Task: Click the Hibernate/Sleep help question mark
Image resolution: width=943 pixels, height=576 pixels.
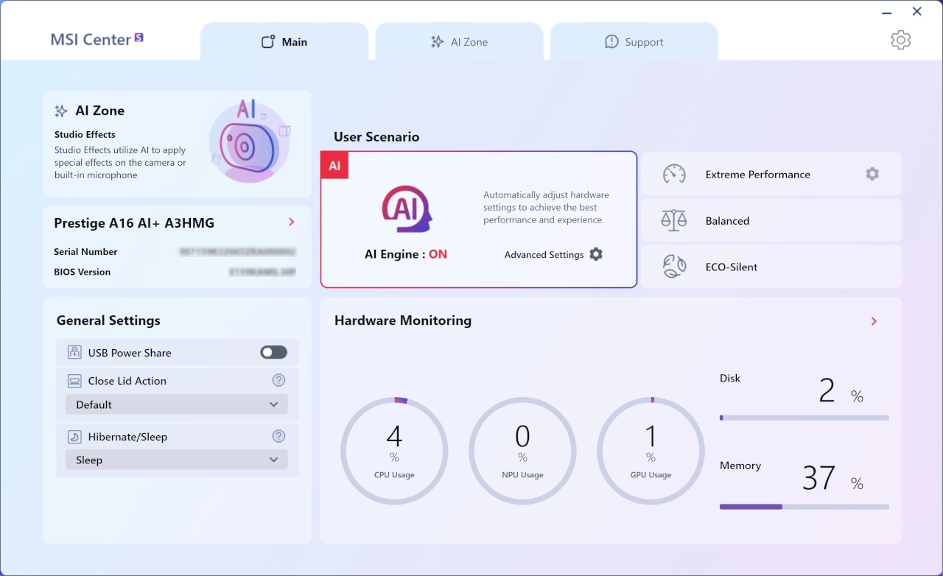Action: coord(278,436)
